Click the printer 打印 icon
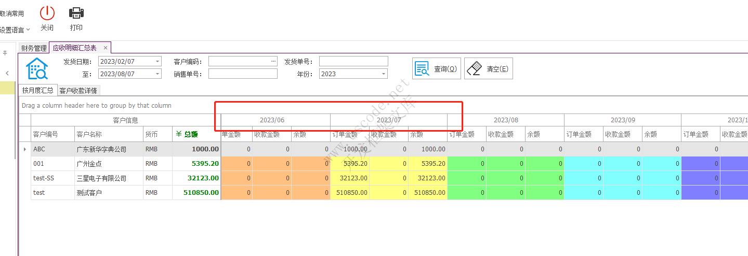 click(76, 13)
